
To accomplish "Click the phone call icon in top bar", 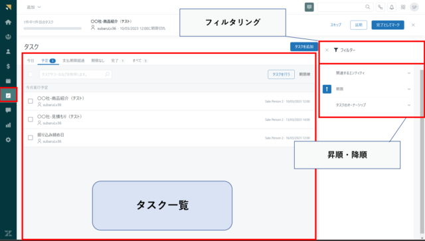I will point(381,7).
